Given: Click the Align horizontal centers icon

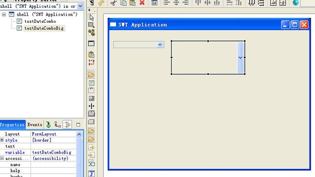Looking at the screenshot, I should [x=176, y=3].
